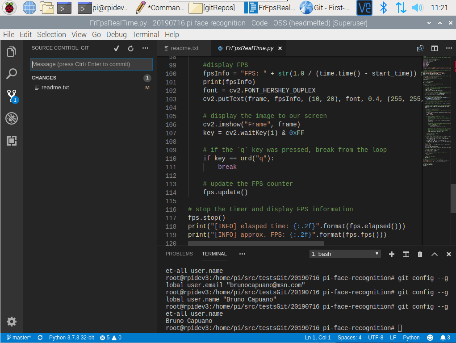Open the '1: bash' terminal selector dropdown

(x=345, y=254)
